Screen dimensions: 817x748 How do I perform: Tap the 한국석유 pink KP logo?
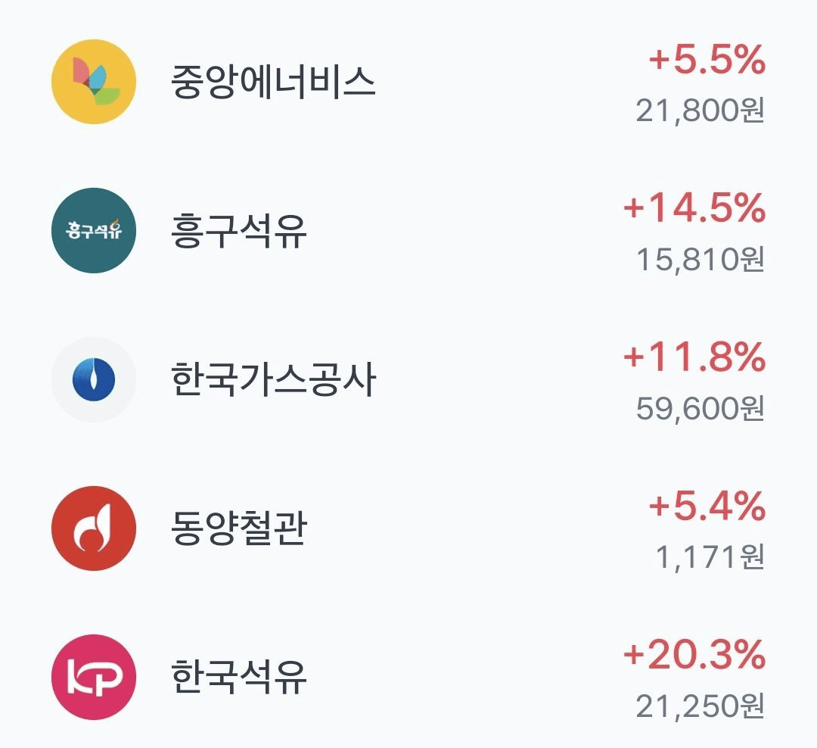(94, 677)
